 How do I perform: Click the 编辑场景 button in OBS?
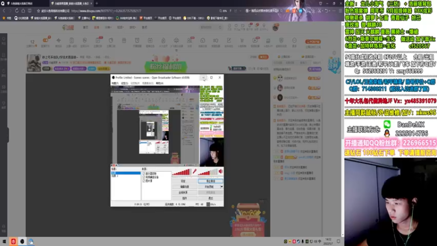tap(184, 186)
